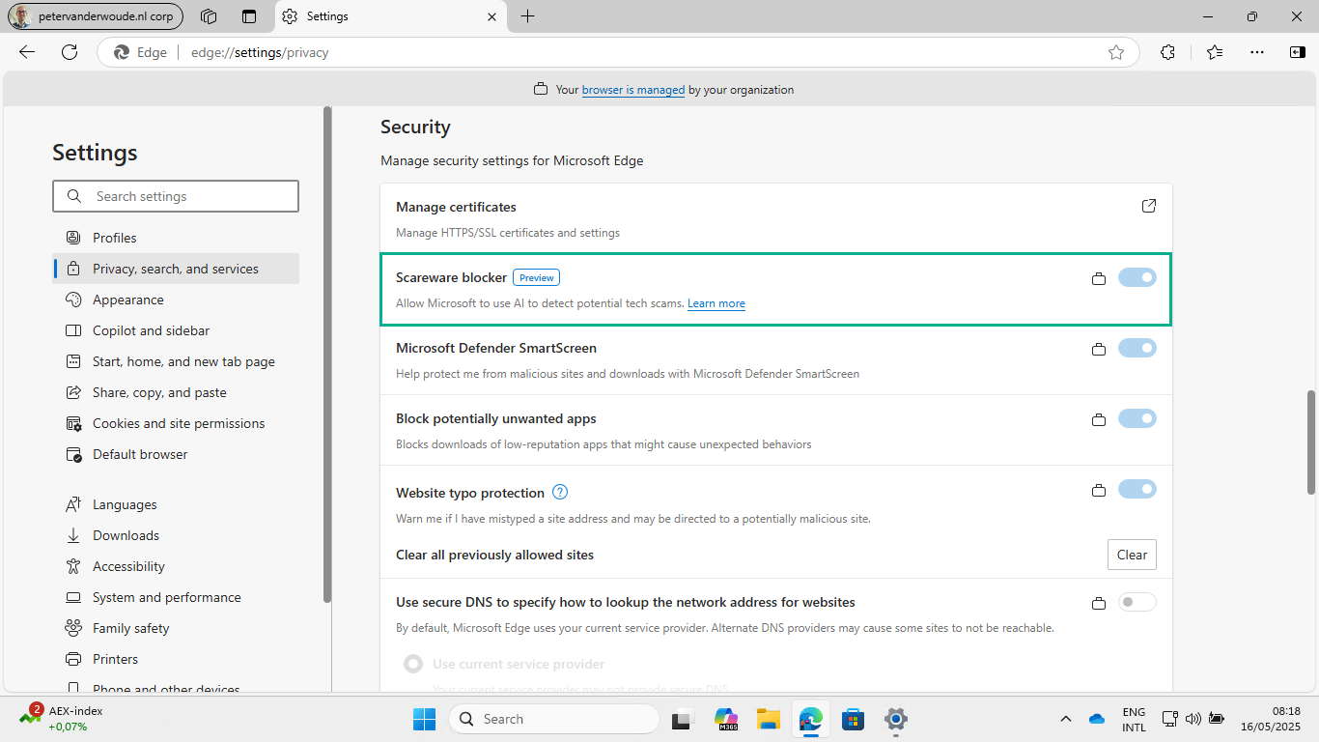Click the Clear button for allowed sites
The height and width of the screenshot is (742, 1319).
point(1131,555)
